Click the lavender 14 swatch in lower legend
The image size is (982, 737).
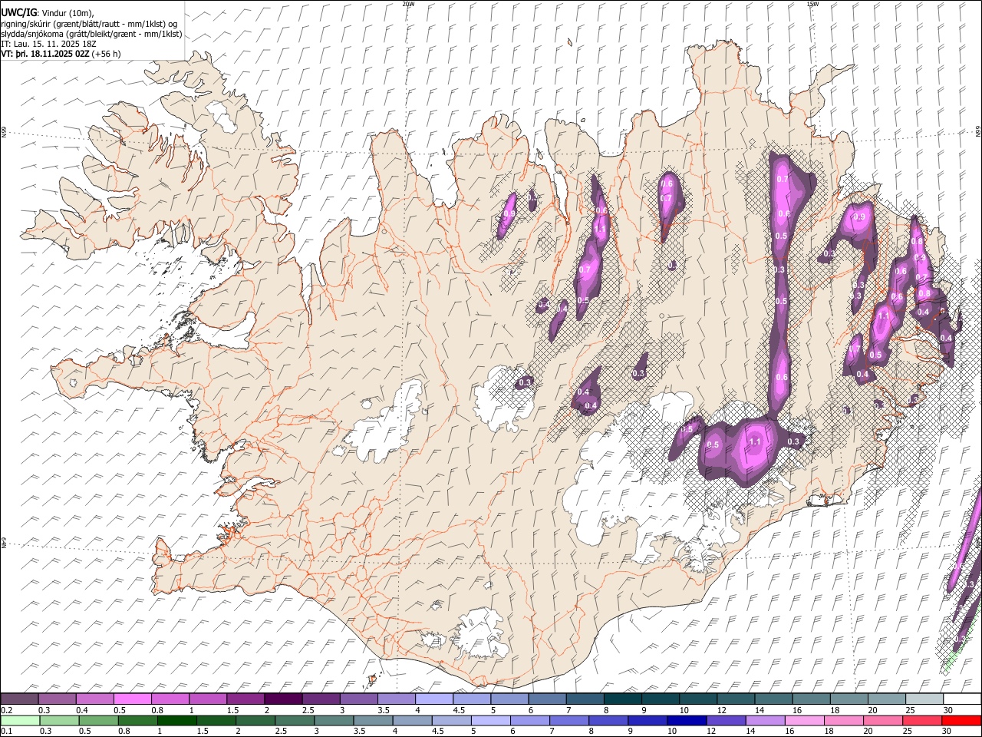(x=764, y=720)
